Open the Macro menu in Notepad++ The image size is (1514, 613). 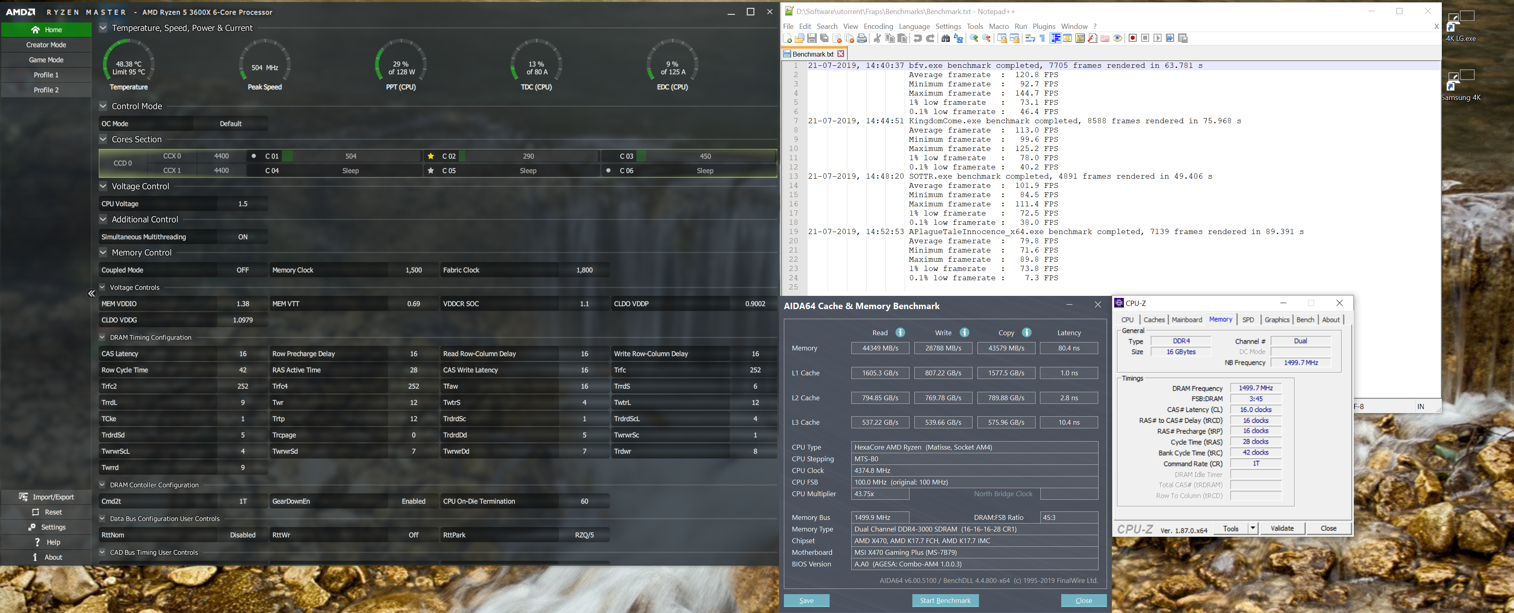pyautogui.click(x=999, y=26)
